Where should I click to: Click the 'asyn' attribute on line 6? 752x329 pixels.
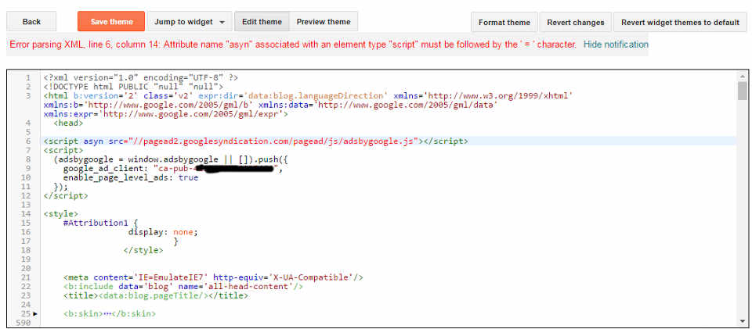click(x=92, y=141)
